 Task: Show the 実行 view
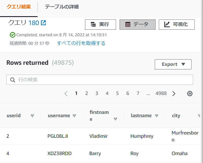pyautogui.click(x=100, y=24)
